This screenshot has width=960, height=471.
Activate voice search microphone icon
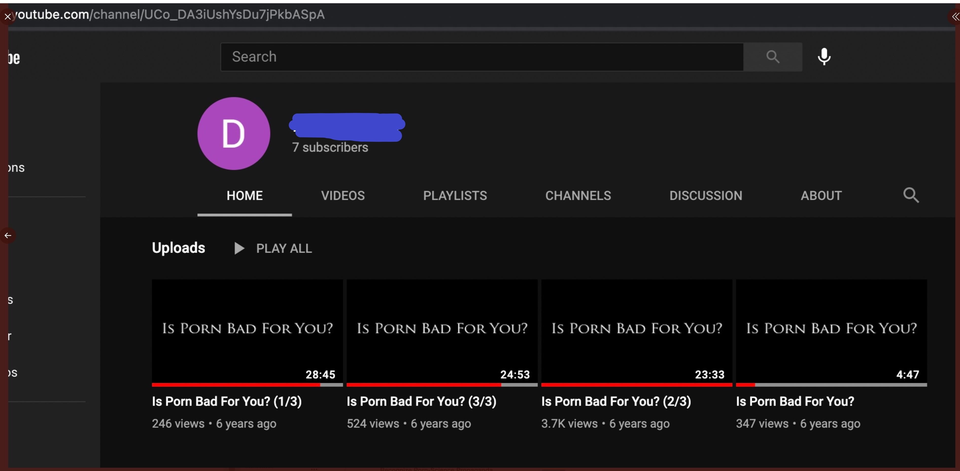[824, 57]
